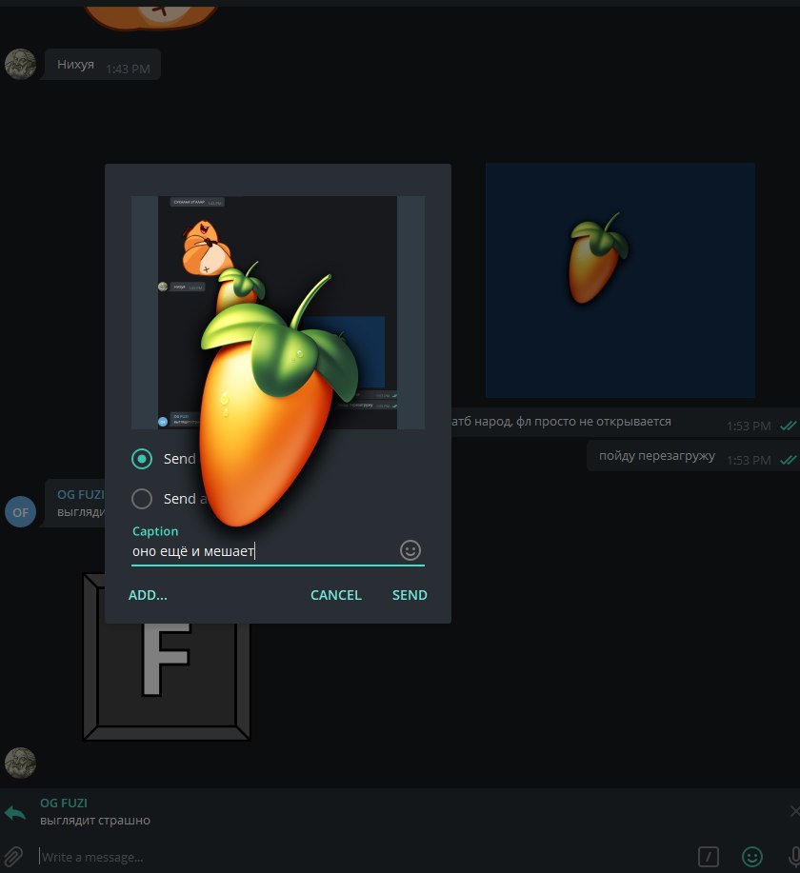
Task: Click the OG FUZI sender name in chat
Action: [80, 494]
